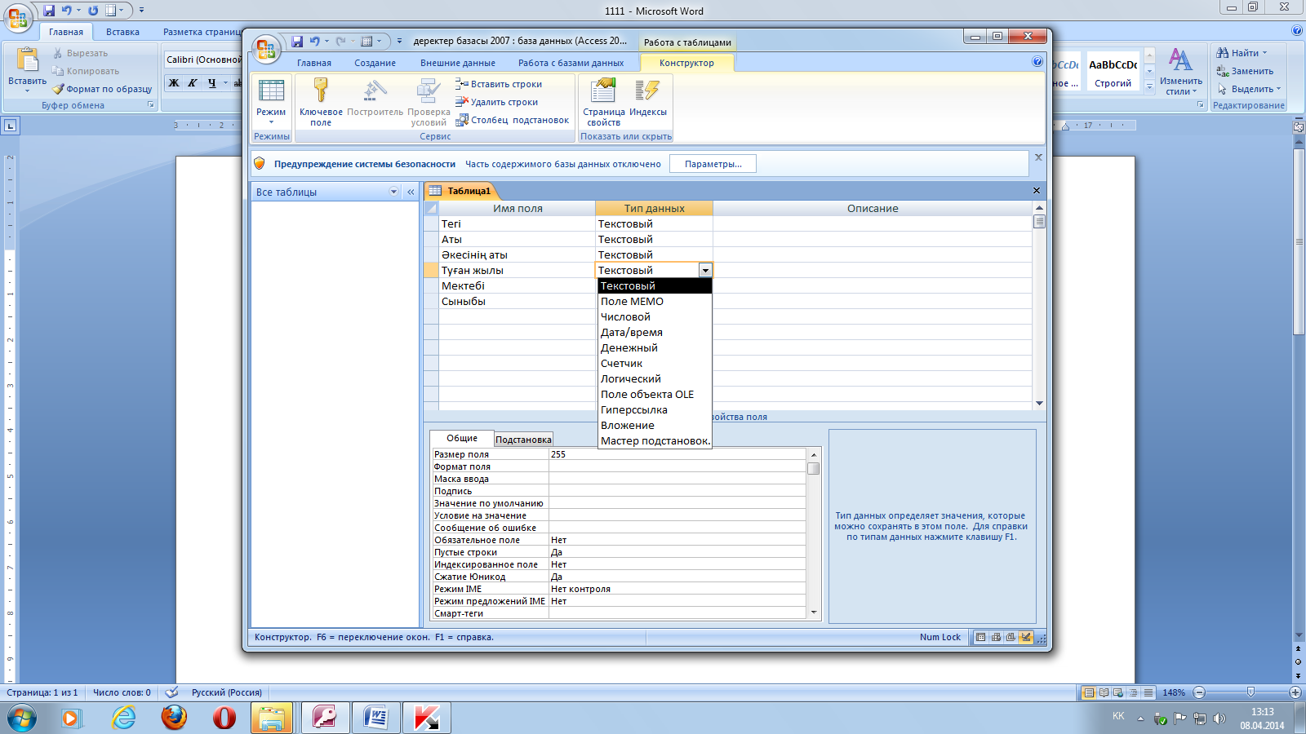Image resolution: width=1306 pixels, height=734 pixels.
Task: Insert rows with Вставить строки
Action: [x=498, y=84]
